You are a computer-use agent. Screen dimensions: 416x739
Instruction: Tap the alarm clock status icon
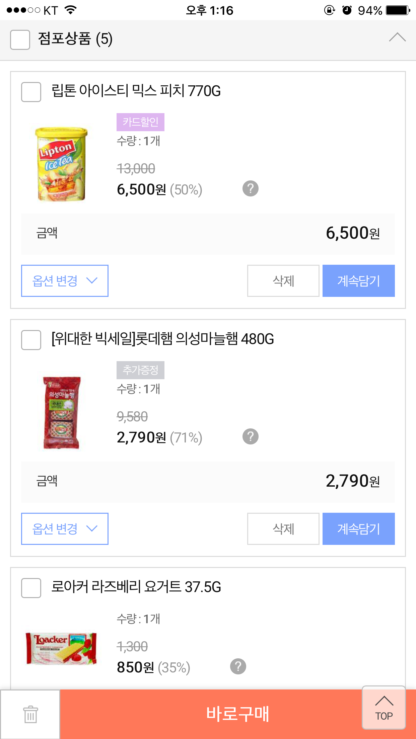[x=347, y=10]
